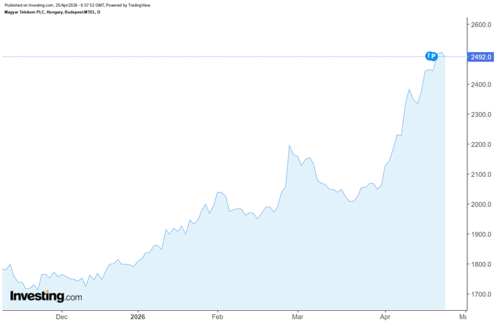Click the late-February price spike peak
Viewport: 496px width, 323px height.
pos(289,145)
